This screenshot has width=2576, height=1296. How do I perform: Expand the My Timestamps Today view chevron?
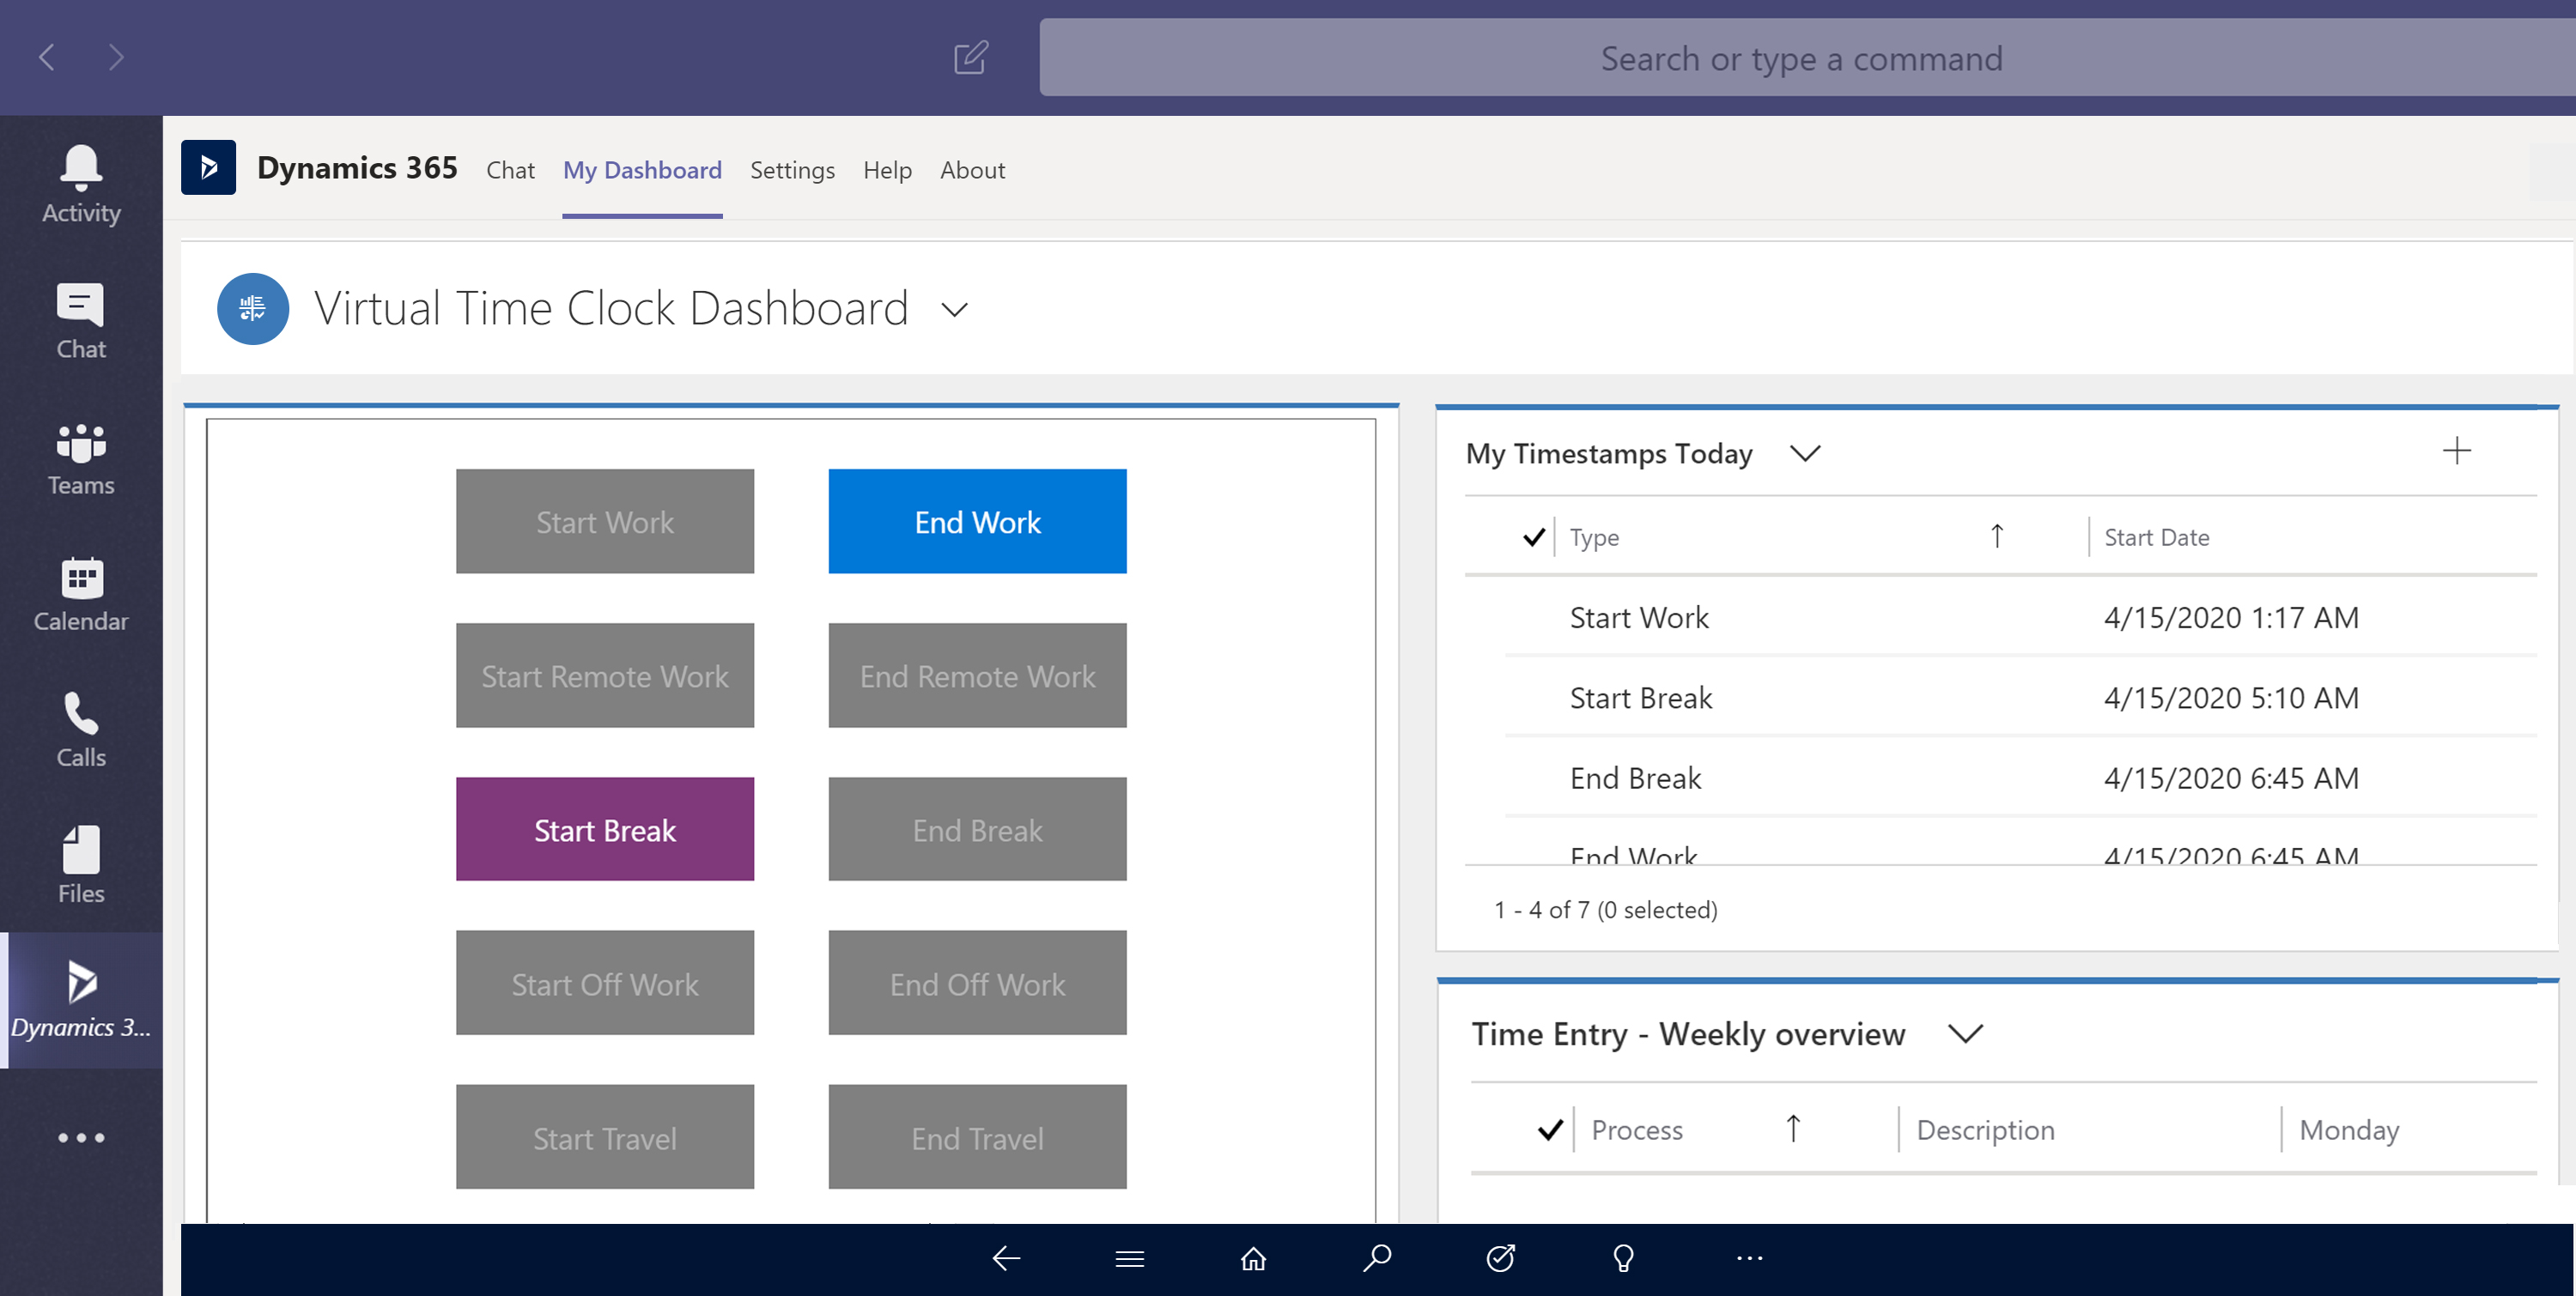tap(1805, 452)
